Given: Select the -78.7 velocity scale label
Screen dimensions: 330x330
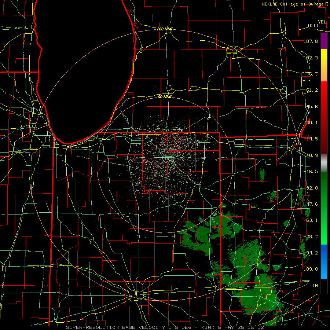Looking at the screenshot, I should point(311,237).
